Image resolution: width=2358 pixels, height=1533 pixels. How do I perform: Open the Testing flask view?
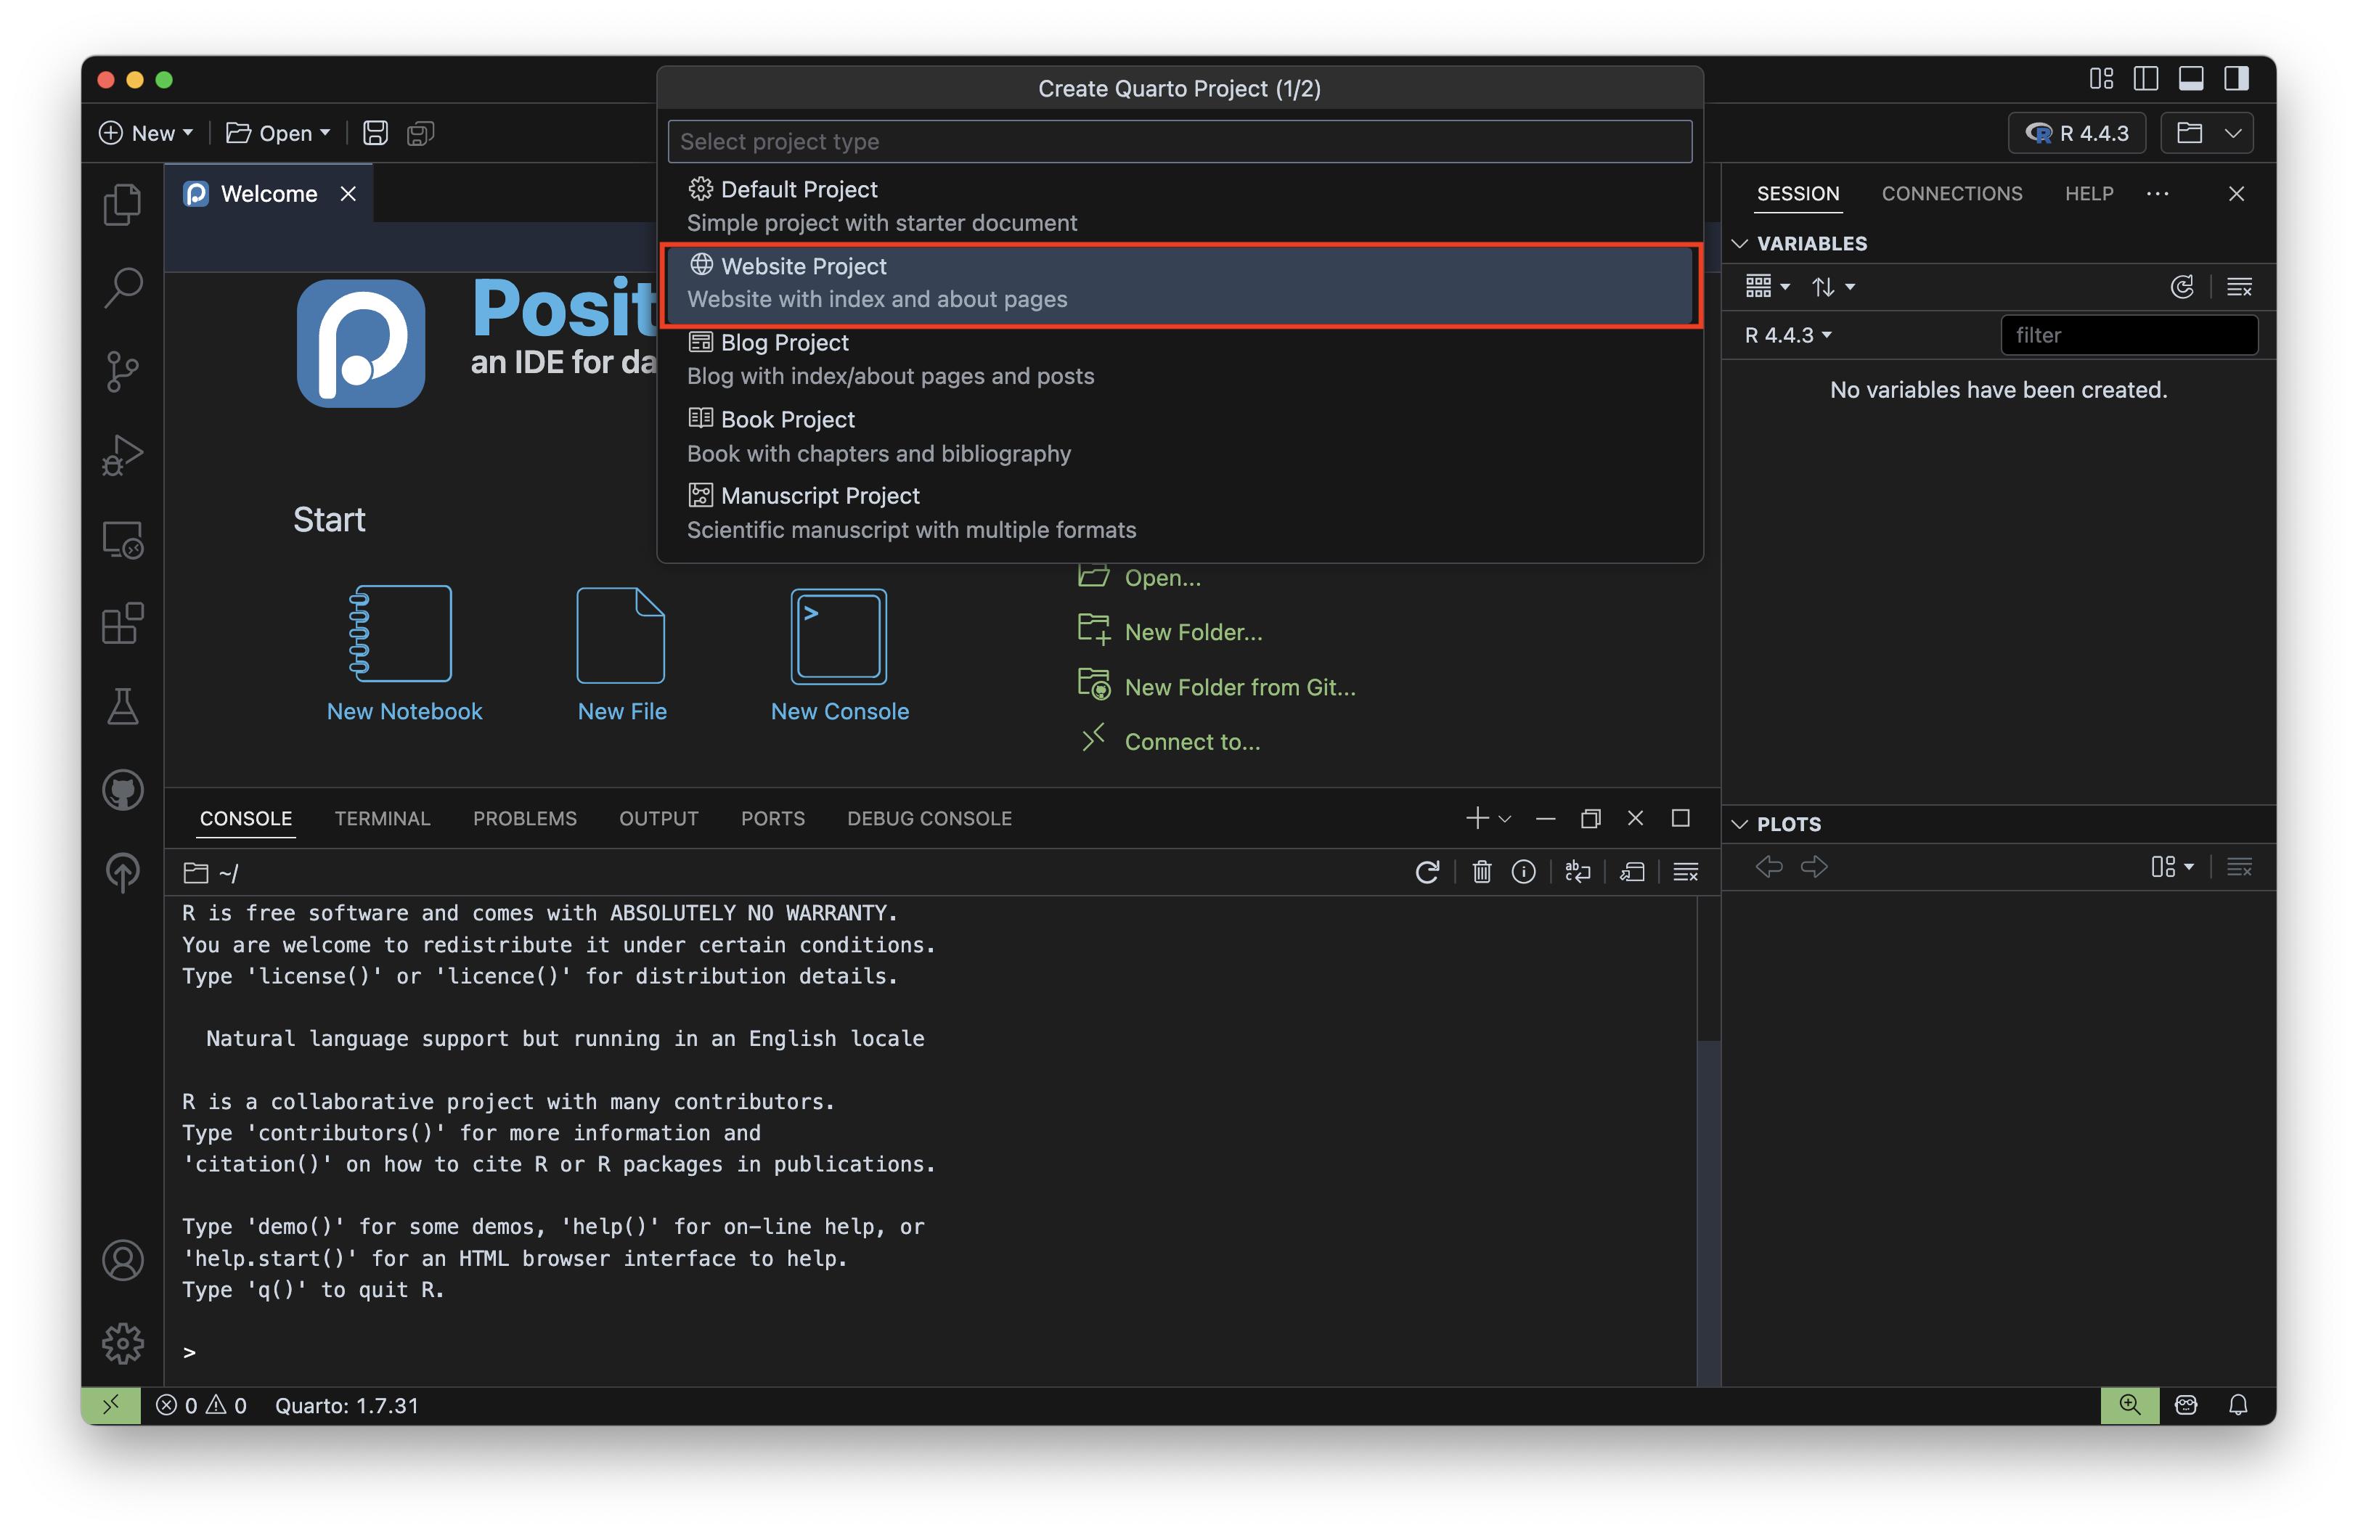(x=123, y=706)
